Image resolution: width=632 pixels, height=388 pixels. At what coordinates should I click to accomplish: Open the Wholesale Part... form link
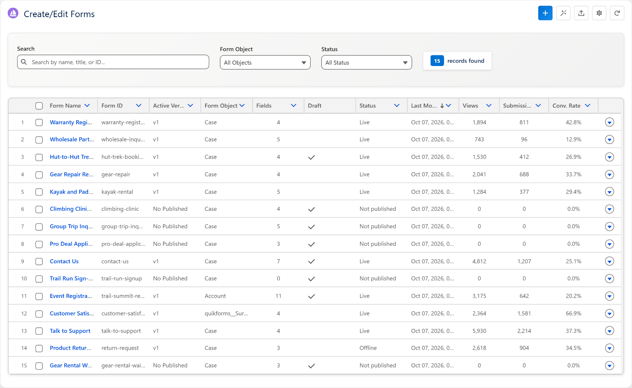(72, 139)
